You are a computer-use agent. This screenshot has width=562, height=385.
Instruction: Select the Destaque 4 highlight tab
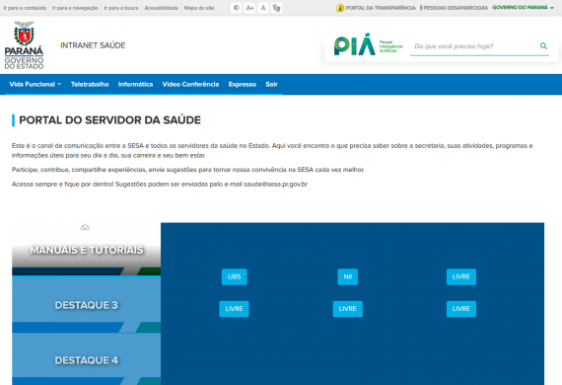87,360
